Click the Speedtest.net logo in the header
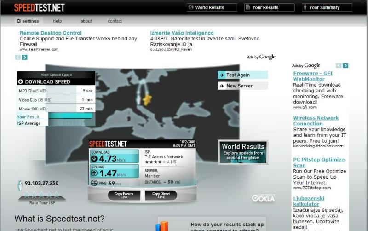Viewport: 368px width, 231px height. click(x=39, y=7)
